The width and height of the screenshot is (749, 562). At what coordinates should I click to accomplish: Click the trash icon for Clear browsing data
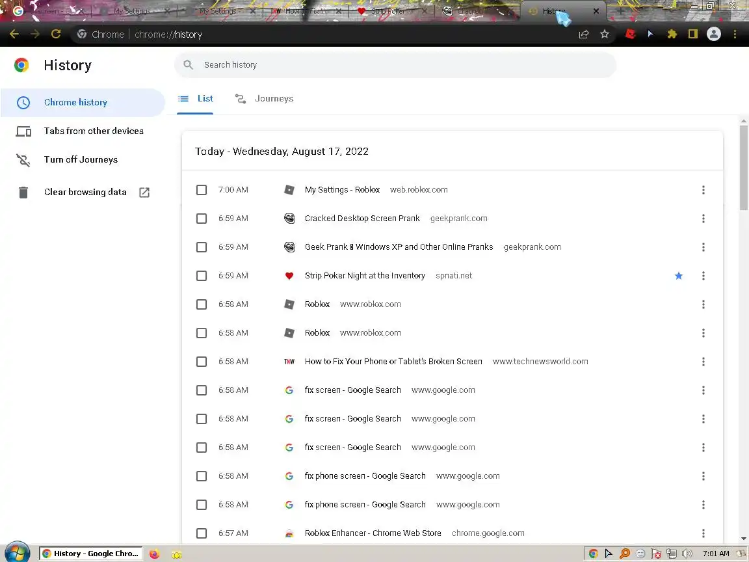tap(23, 192)
